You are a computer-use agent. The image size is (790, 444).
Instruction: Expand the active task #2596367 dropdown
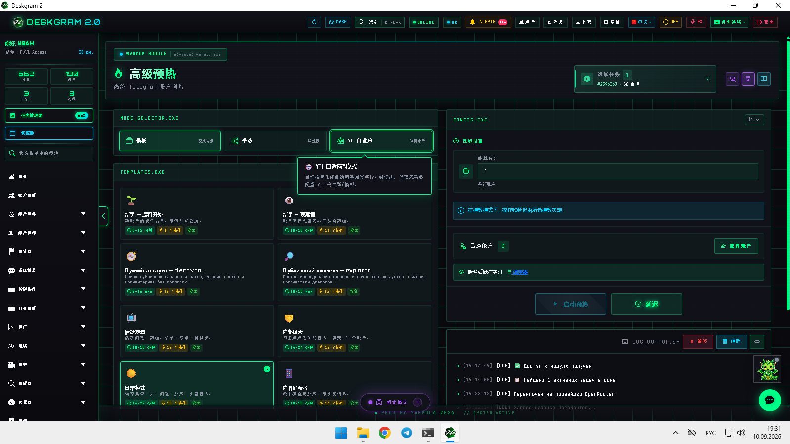pos(645,79)
